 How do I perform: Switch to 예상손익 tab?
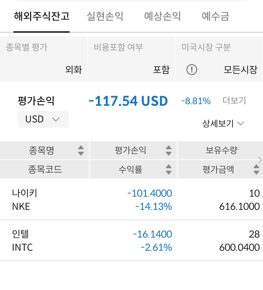(162, 16)
